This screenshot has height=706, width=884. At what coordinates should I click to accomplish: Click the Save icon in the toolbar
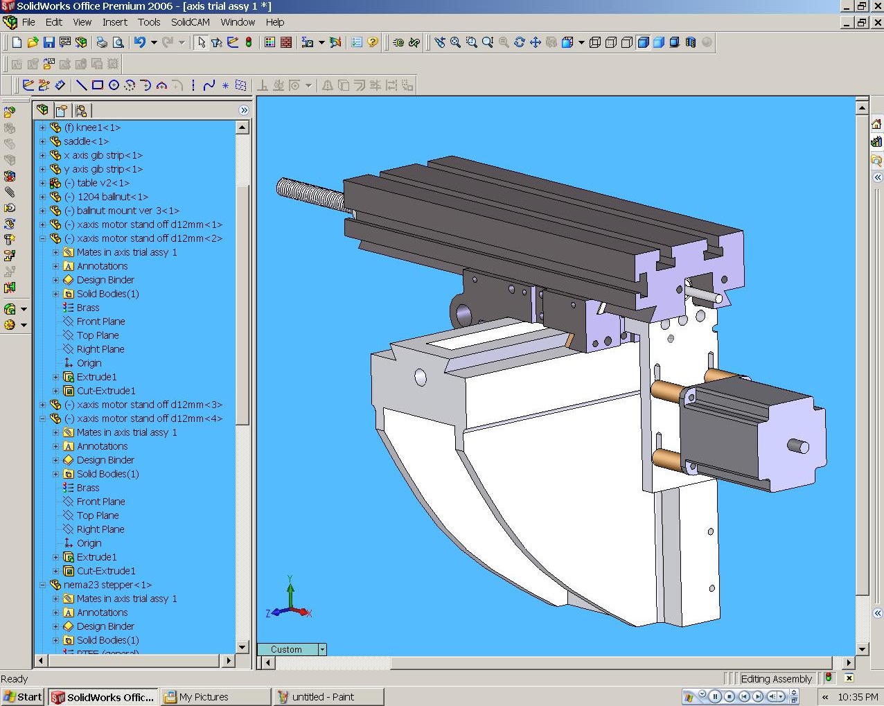48,42
